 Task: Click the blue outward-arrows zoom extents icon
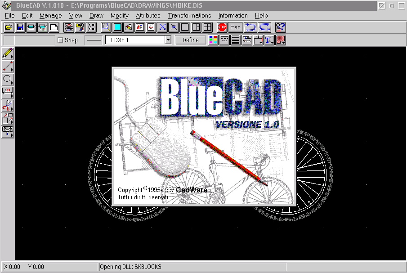pyautogui.click(x=162, y=27)
